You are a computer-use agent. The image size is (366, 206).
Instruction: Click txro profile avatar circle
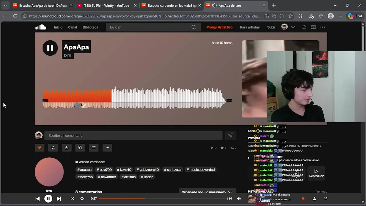coord(49,172)
